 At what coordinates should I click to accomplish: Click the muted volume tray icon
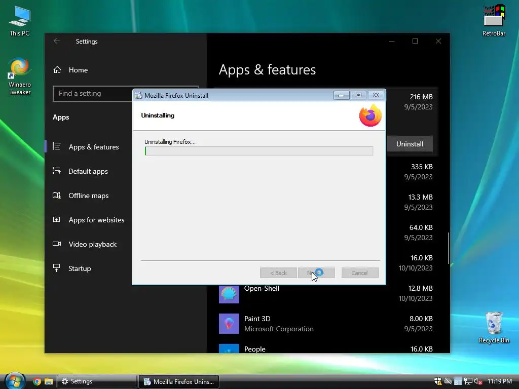(478, 381)
